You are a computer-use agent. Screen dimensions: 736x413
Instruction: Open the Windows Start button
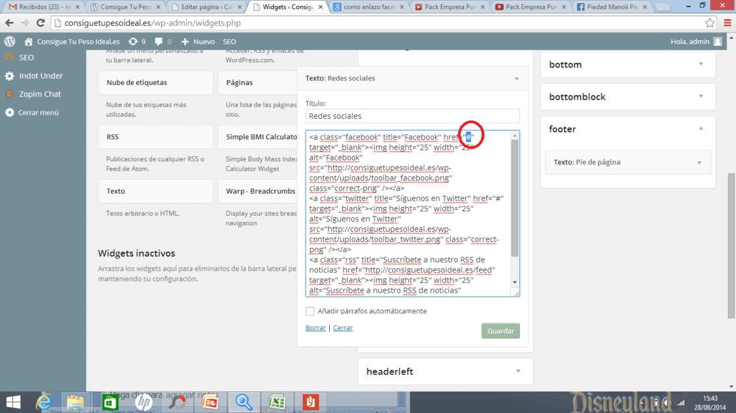point(13,402)
